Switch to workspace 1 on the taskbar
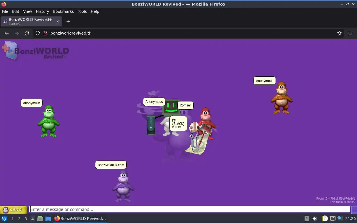 (x=12, y=219)
